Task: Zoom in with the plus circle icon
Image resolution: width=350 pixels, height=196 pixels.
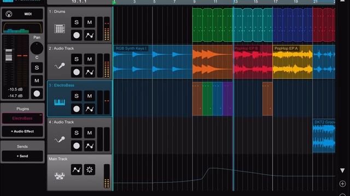Action: coord(342,184)
